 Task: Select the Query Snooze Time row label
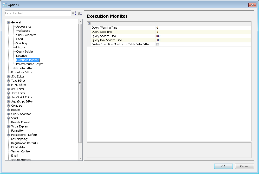coord(103,36)
